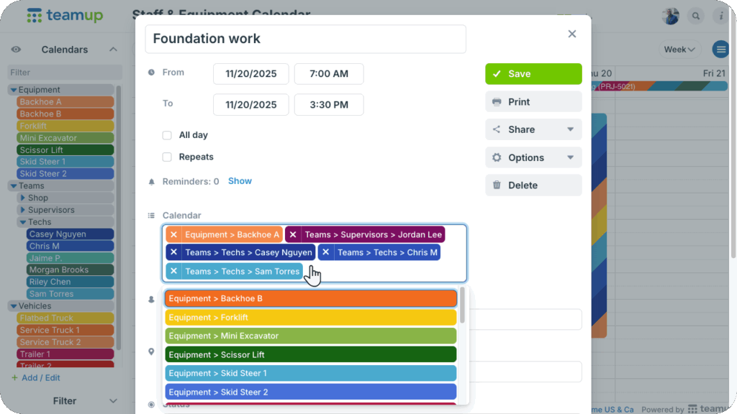Click the From time field 7:00 AM
Image resolution: width=737 pixels, height=414 pixels.
pyautogui.click(x=329, y=74)
